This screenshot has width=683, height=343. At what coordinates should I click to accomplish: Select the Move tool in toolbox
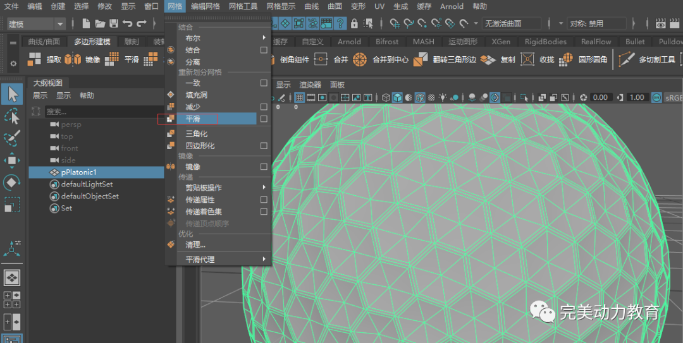(12, 160)
